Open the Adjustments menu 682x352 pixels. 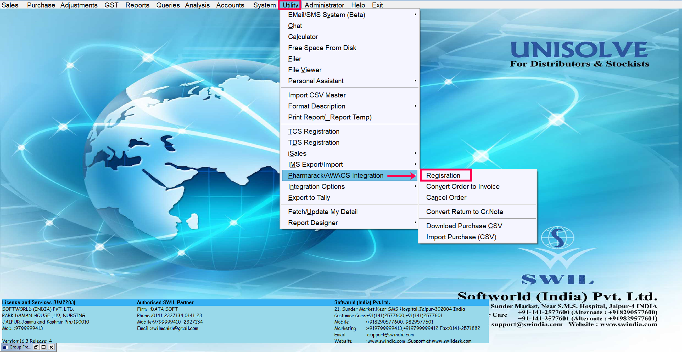pos(79,5)
